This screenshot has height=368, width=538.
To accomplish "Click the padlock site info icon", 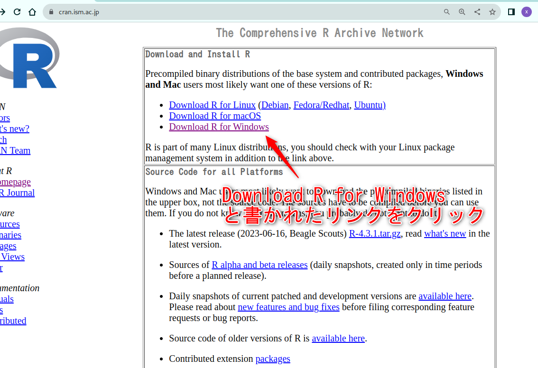I will pos(52,12).
